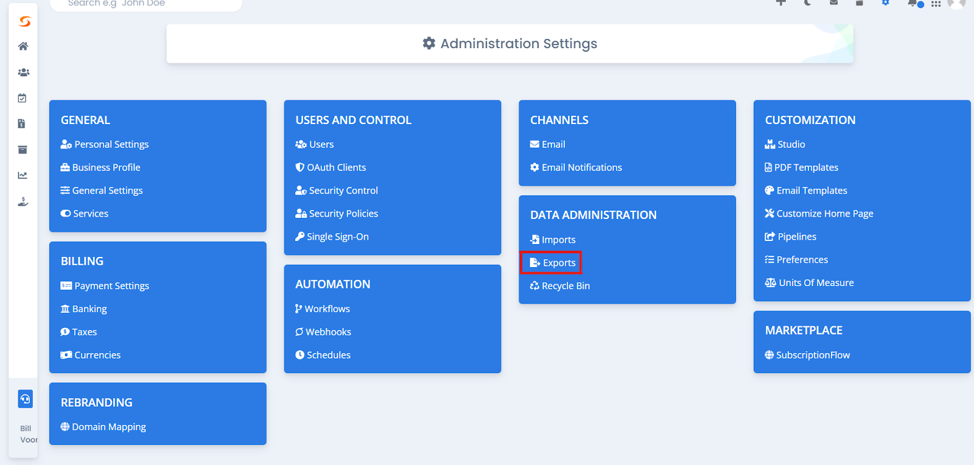Open the hand-holding-dollar icon in sidebar

[23, 201]
